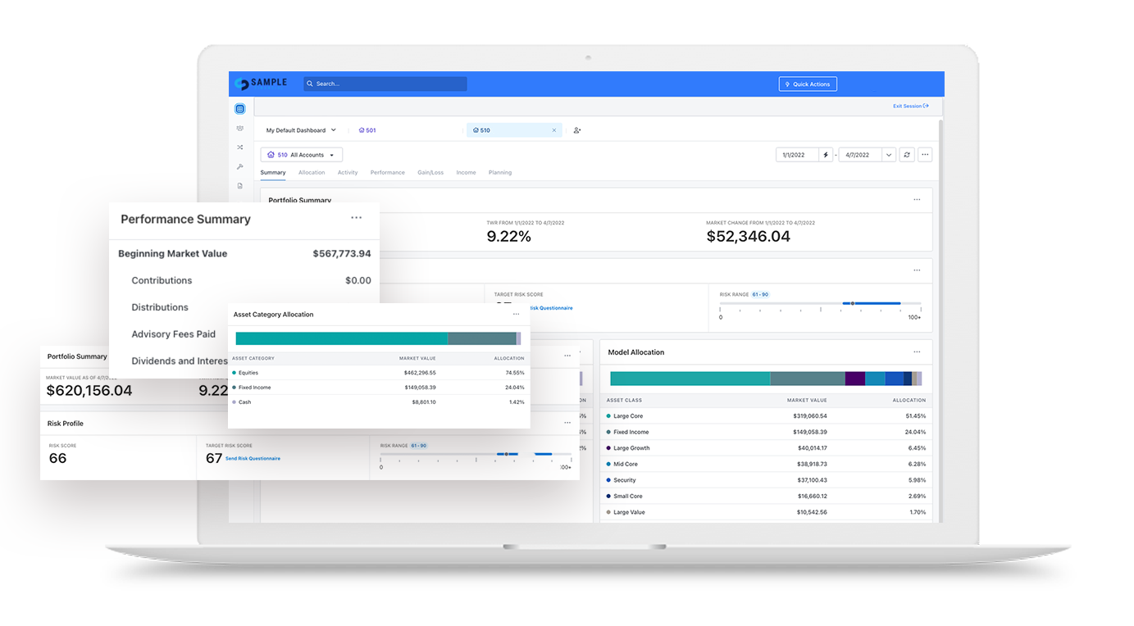The image size is (1134, 626).
Task: Open the Performance tab
Action: pyautogui.click(x=388, y=173)
